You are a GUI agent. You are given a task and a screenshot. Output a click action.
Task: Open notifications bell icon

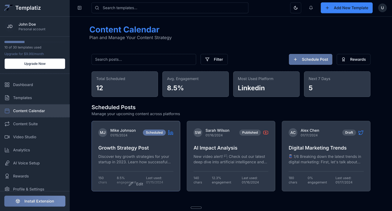pos(311,8)
